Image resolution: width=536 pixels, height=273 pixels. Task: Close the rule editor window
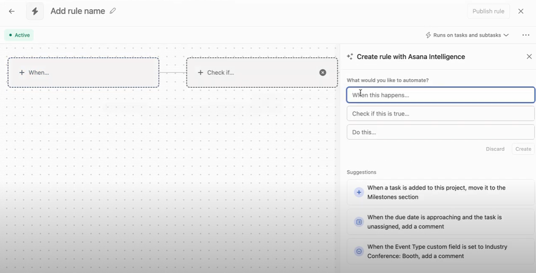pyautogui.click(x=521, y=11)
